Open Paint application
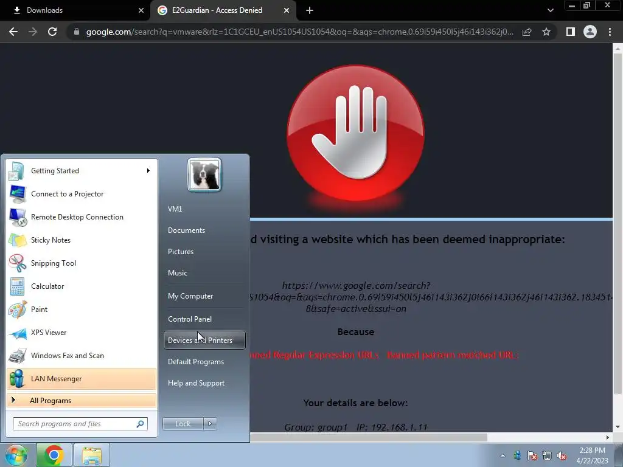Screen dimensions: 623x467 [x=82, y=310]
